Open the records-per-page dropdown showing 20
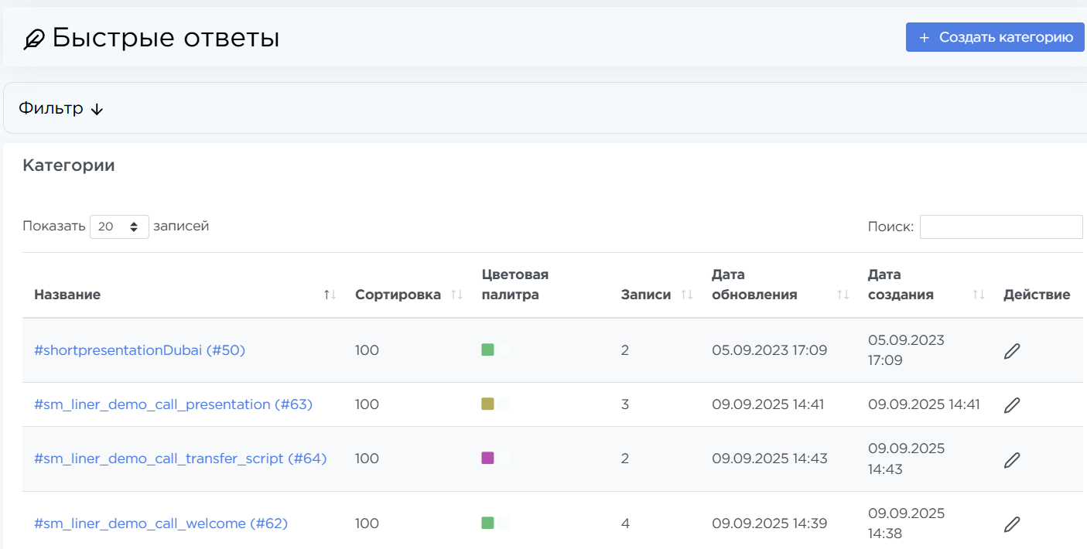The width and height of the screenshot is (1087, 549). coord(119,227)
